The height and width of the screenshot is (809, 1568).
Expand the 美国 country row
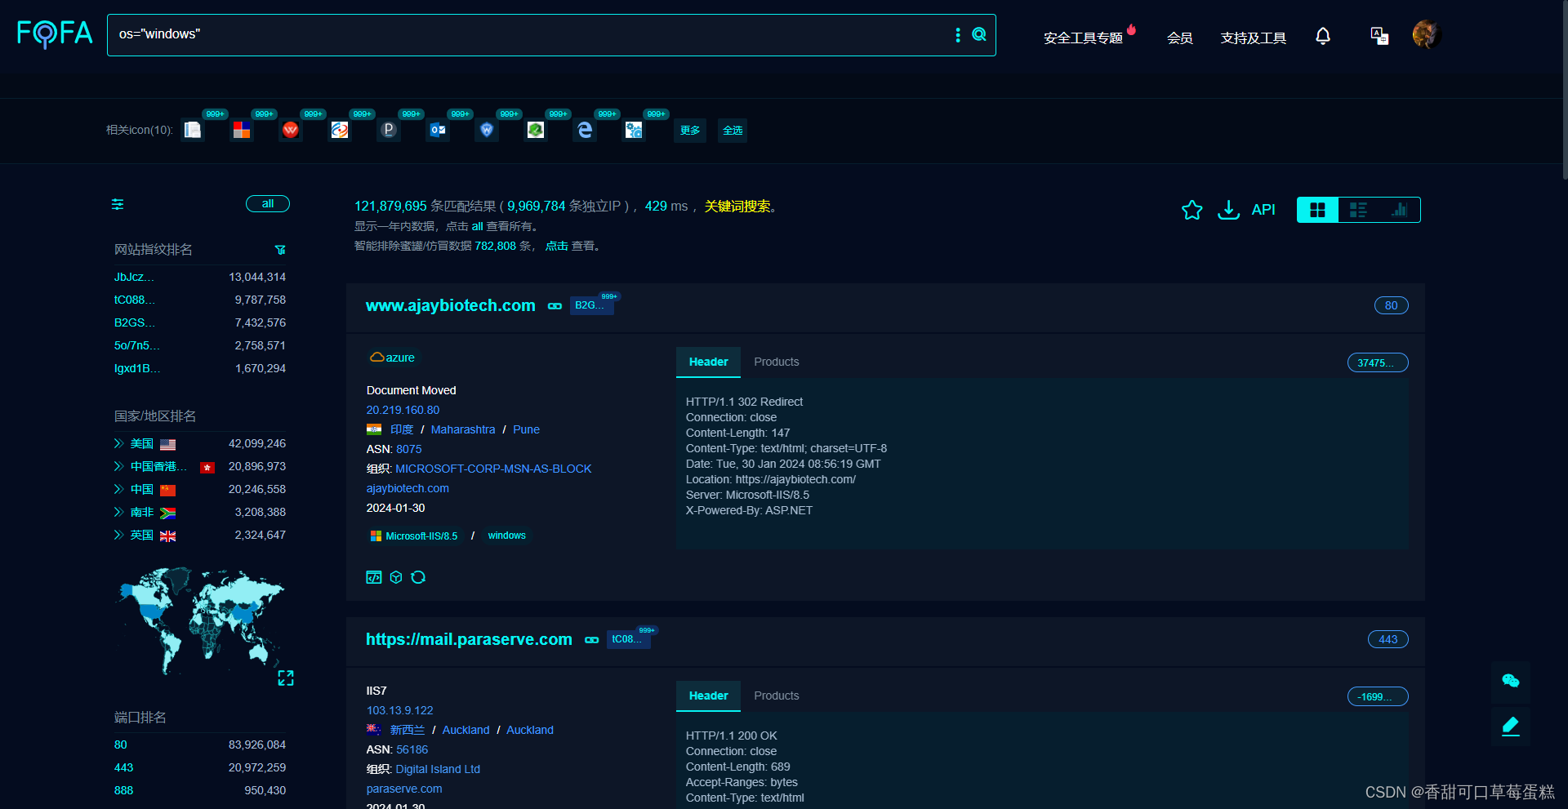tap(118, 444)
